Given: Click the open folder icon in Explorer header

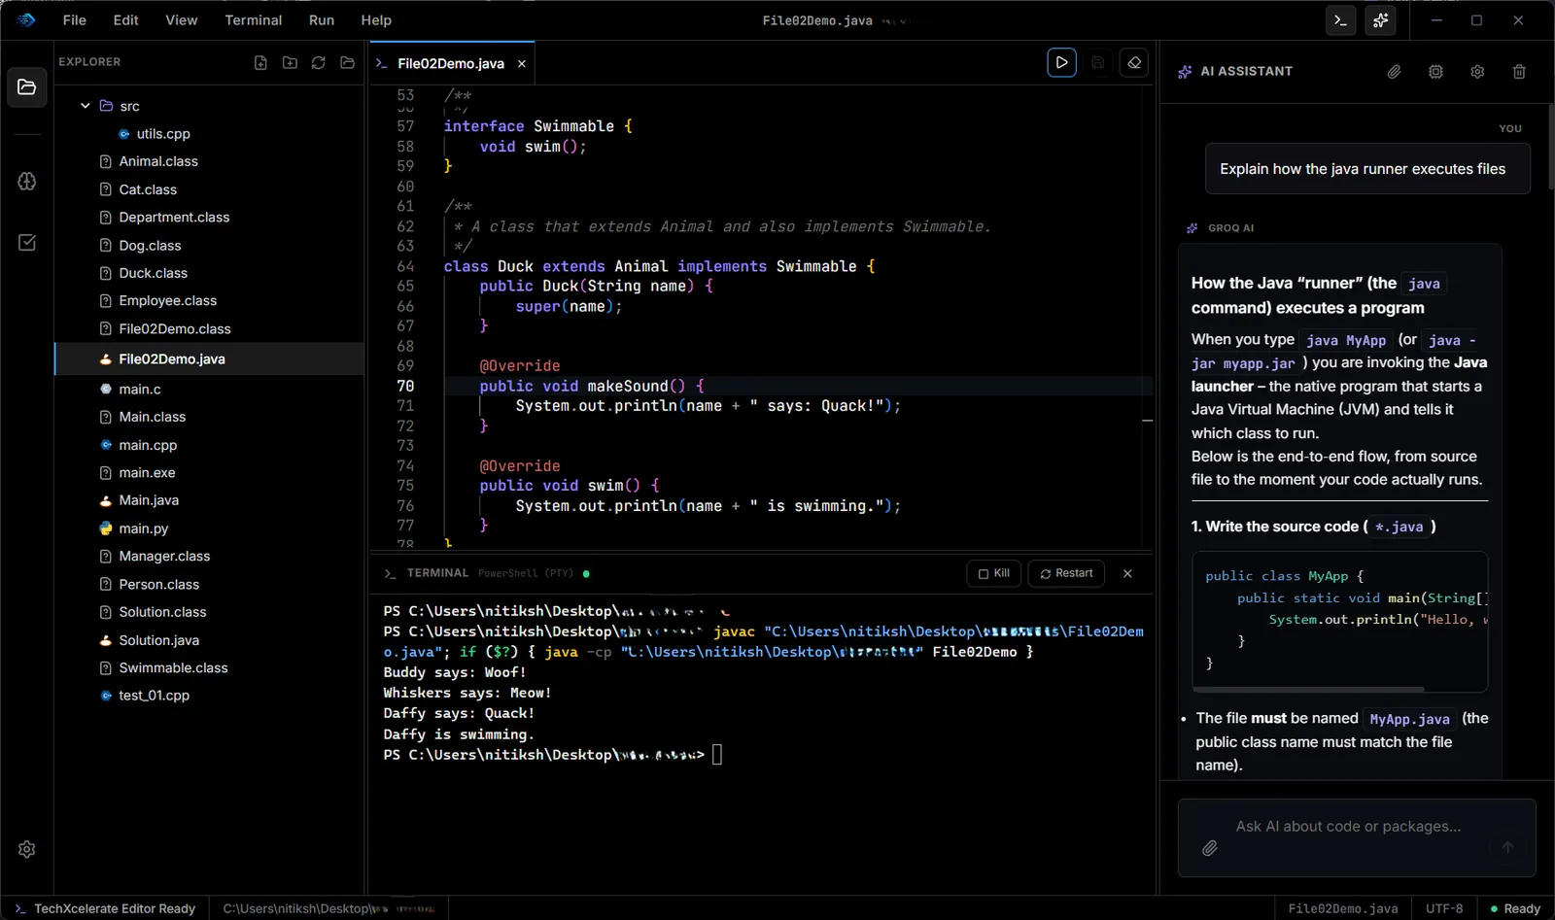Looking at the screenshot, I should click(x=347, y=62).
